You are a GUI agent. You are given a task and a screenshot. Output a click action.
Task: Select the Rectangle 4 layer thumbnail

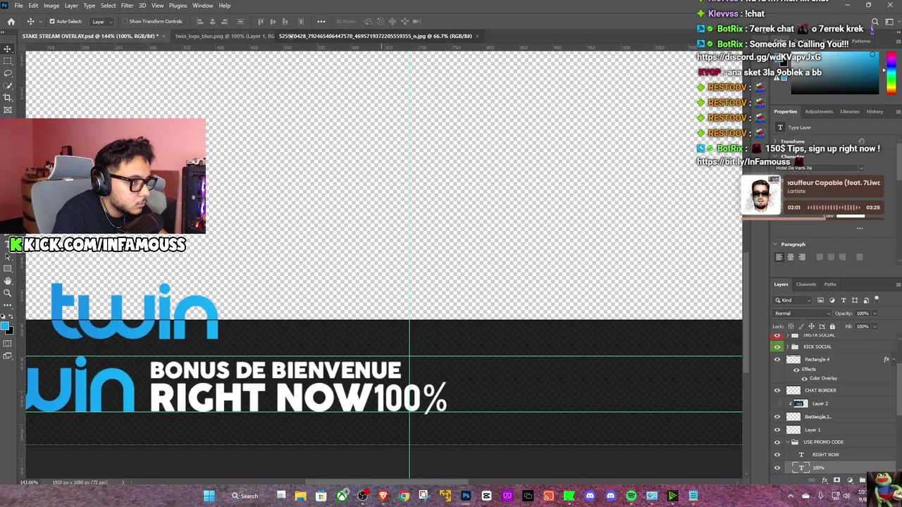793,359
